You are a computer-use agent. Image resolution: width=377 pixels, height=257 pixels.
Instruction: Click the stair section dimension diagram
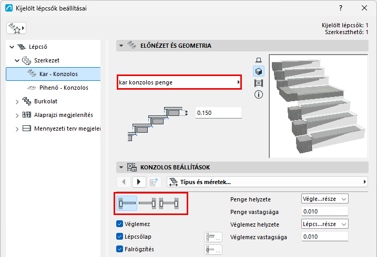click(x=158, y=124)
